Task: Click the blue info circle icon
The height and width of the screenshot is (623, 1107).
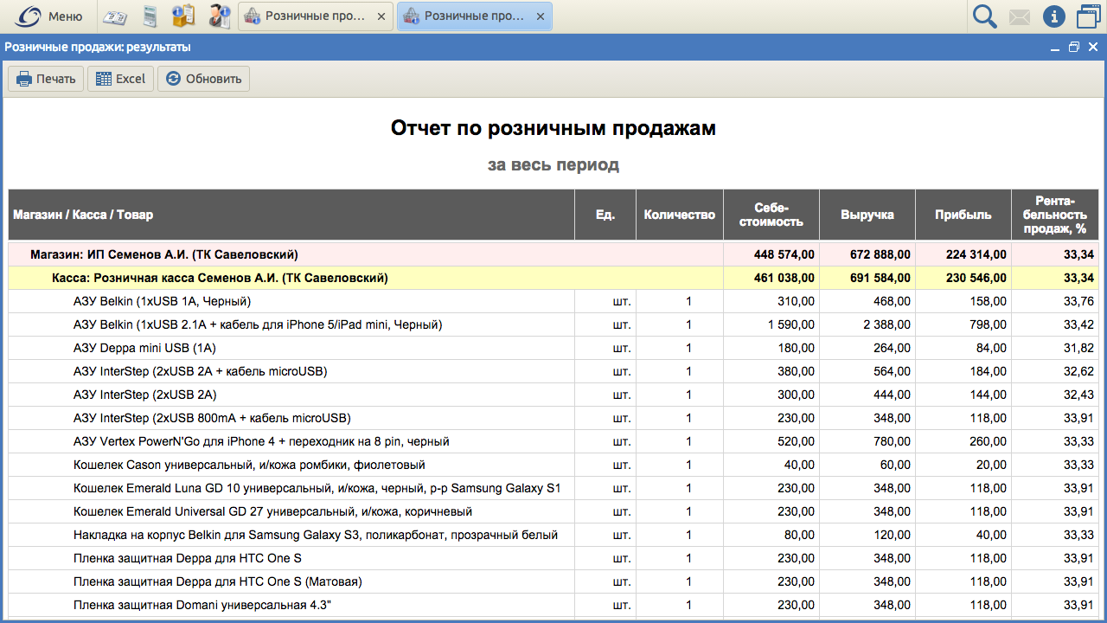Action: point(1053,16)
